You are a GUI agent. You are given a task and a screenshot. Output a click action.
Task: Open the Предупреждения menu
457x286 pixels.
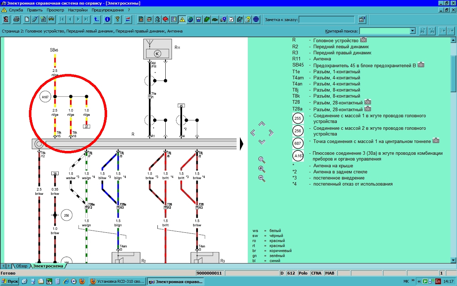coord(107,10)
